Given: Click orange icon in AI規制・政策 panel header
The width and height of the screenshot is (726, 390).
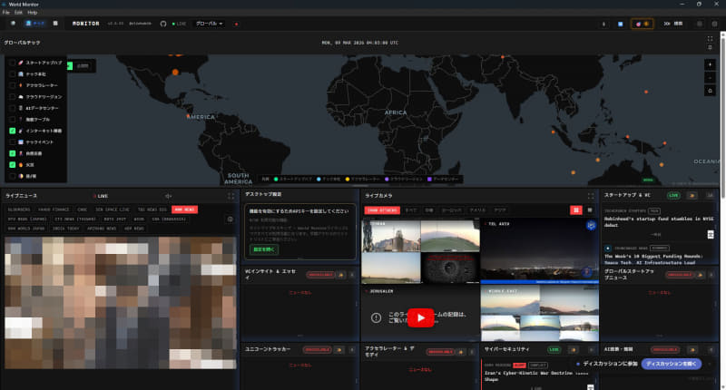Looking at the screenshot, I should pyautogui.click(x=692, y=350).
